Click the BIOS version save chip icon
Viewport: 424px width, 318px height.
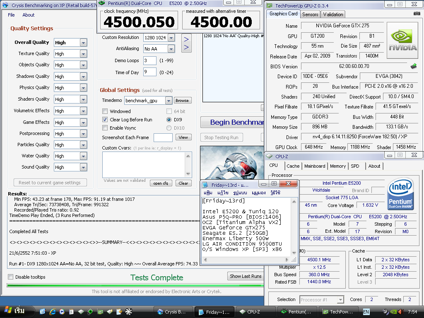[x=414, y=66]
